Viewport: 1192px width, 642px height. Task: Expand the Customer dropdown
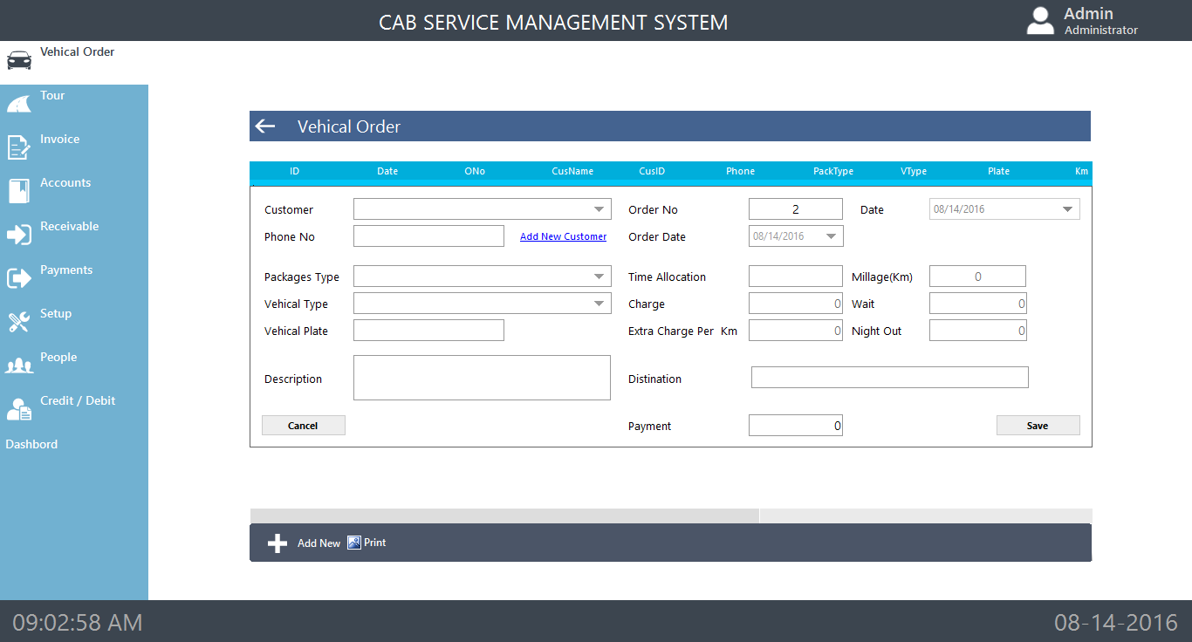point(599,209)
